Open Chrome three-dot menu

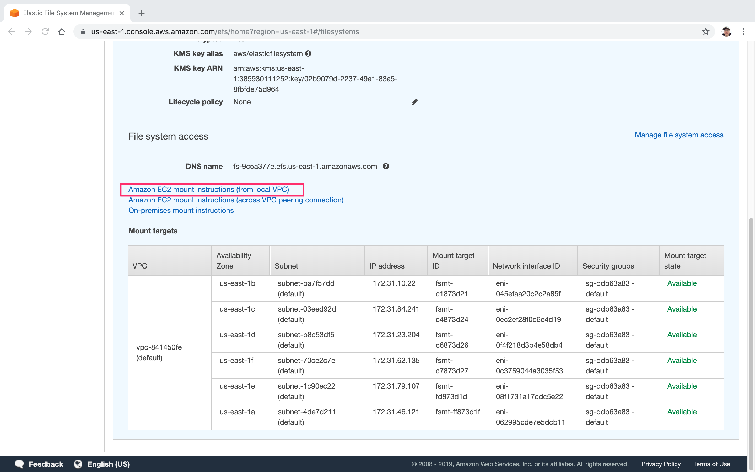point(743,31)
